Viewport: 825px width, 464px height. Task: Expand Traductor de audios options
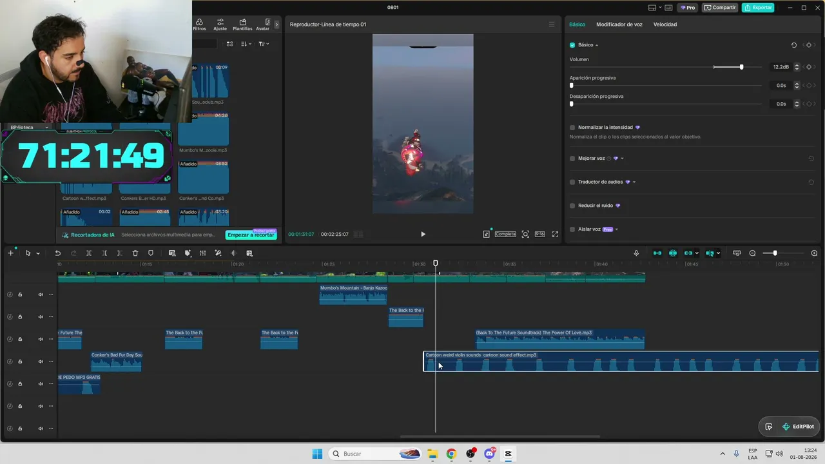(634, 182)
